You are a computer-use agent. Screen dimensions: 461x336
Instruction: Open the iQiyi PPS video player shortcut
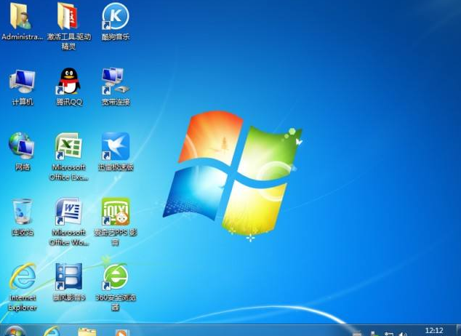click(x=115, y=212)
